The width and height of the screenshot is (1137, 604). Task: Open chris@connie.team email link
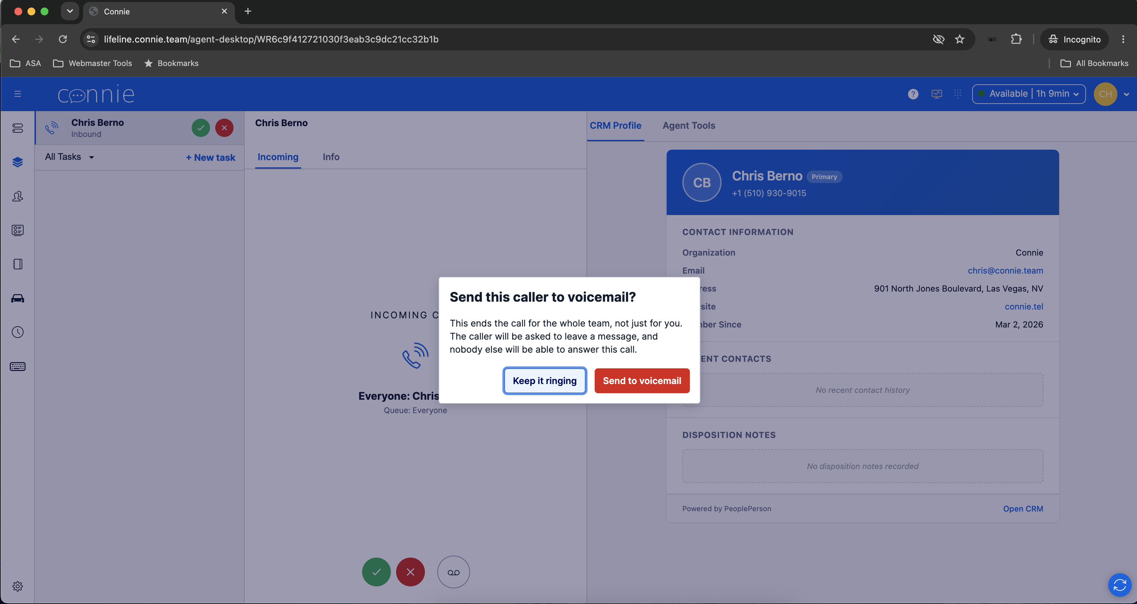1005,271
